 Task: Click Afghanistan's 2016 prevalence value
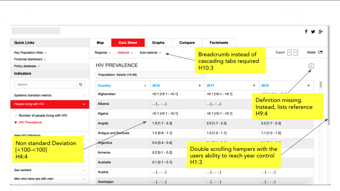(x=165, y=94)
